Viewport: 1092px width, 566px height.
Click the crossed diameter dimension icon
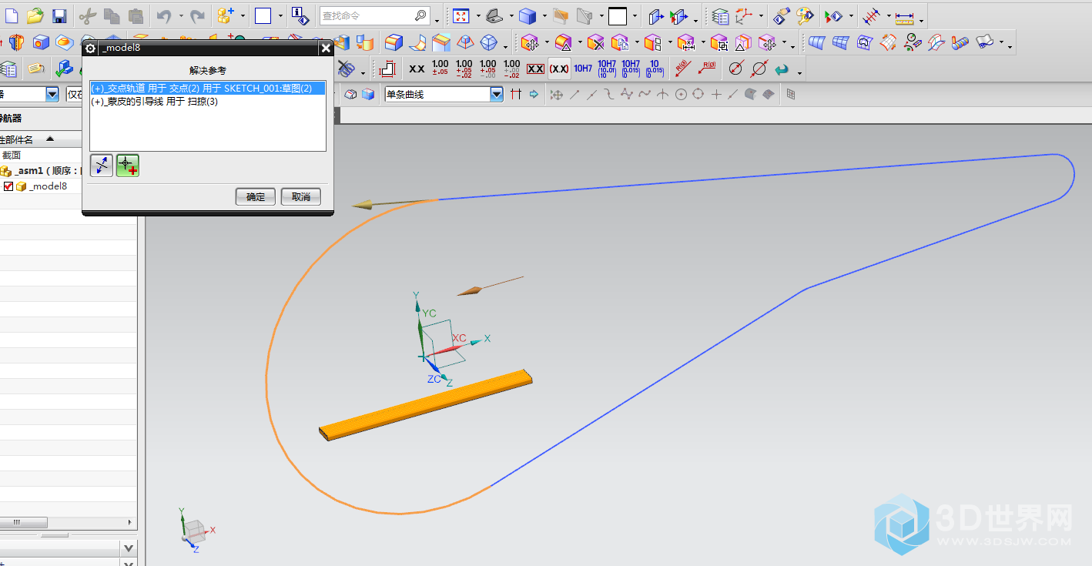click(x=759, y=69)
